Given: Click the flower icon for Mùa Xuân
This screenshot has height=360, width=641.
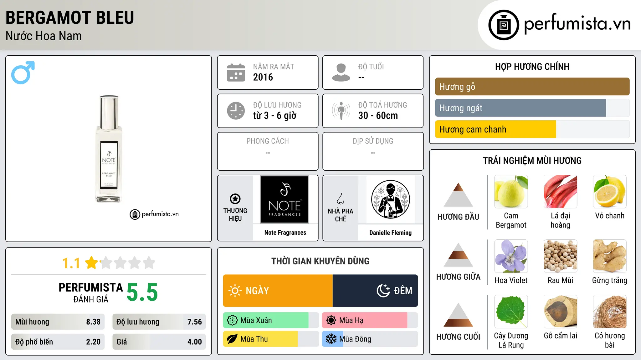Looking at the screenshot, I should tap(232, 320).
